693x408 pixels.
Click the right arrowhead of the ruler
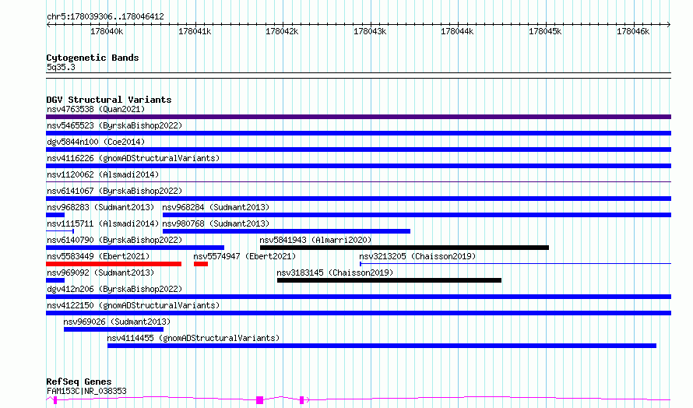pyautogui.click(x=669, y=24)
